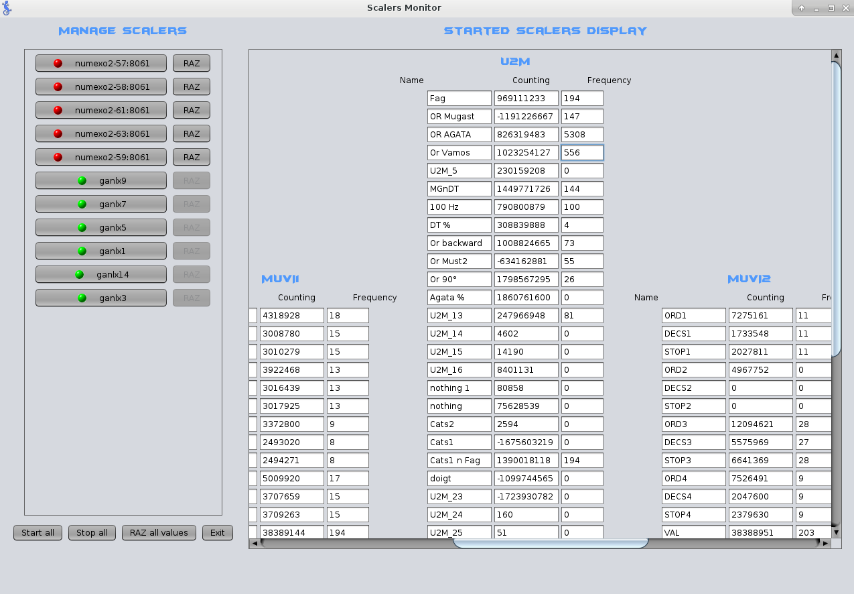Click the Fag counting value 969111233
854x594 pixels.
click(x=526, y=99)
